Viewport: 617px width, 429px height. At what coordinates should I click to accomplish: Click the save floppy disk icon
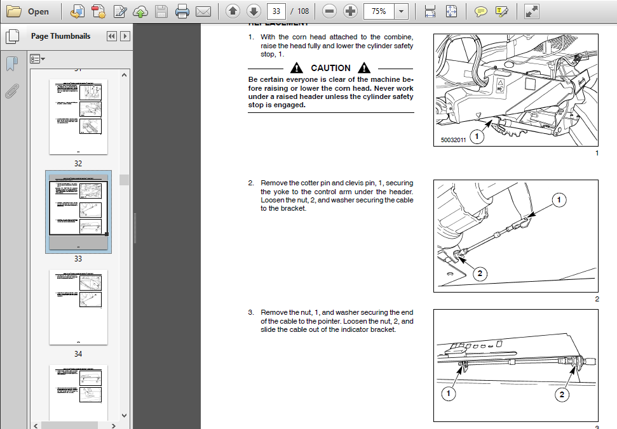click(161, 11)
